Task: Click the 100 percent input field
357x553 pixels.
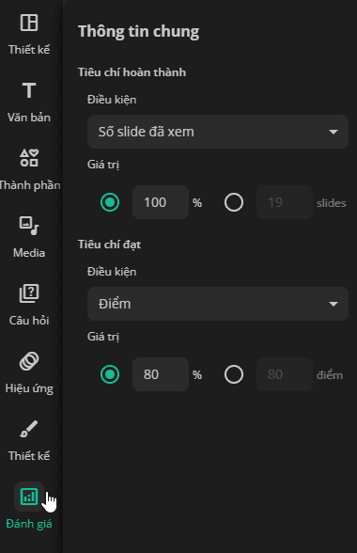Action: (x=161, y=202)
